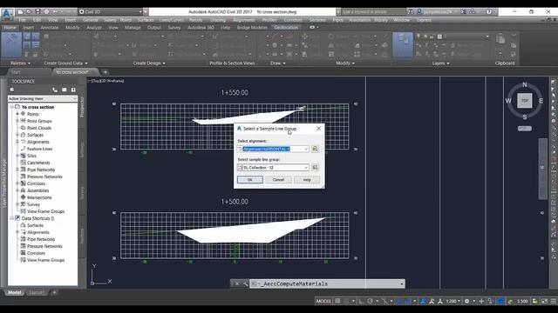This screenshot has width=558, height=313.
Task: Click Help in the sample line group dialog
Action: (x=307, y=180)
